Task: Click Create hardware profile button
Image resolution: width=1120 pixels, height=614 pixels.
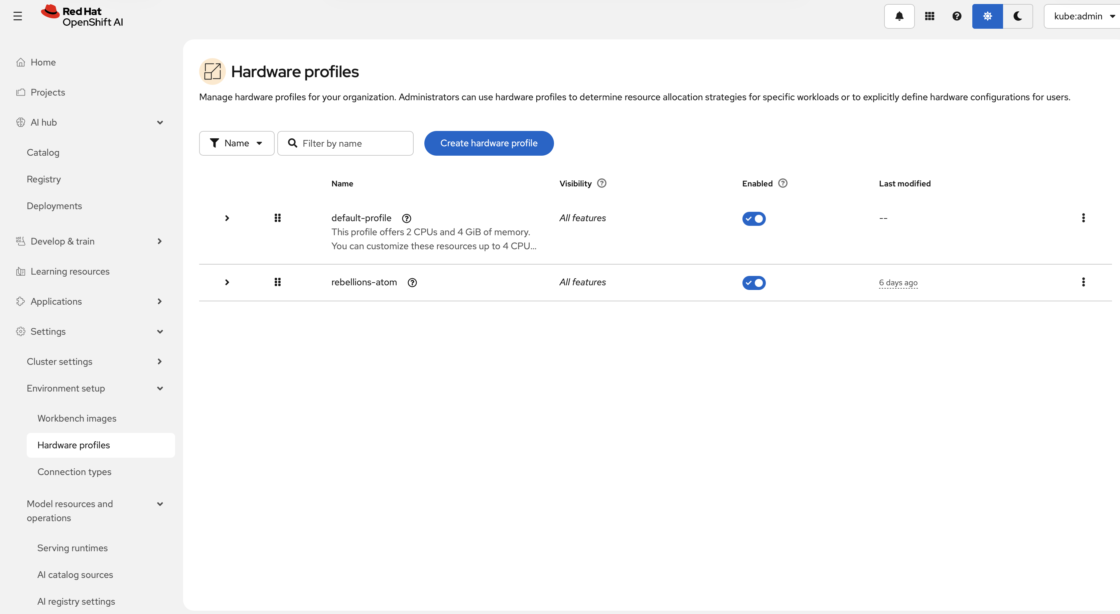Action: (489, 143)
